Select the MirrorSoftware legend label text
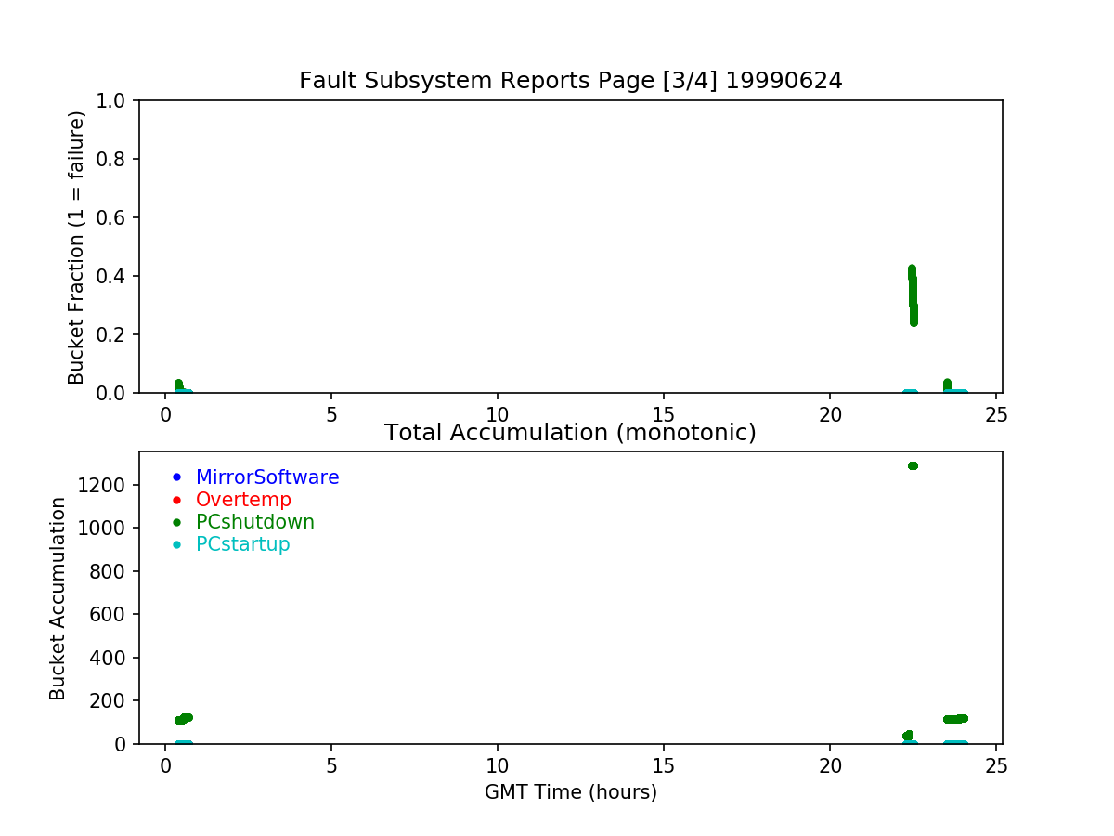Viewport: 1114px width, 836px height. coord(266,477)
